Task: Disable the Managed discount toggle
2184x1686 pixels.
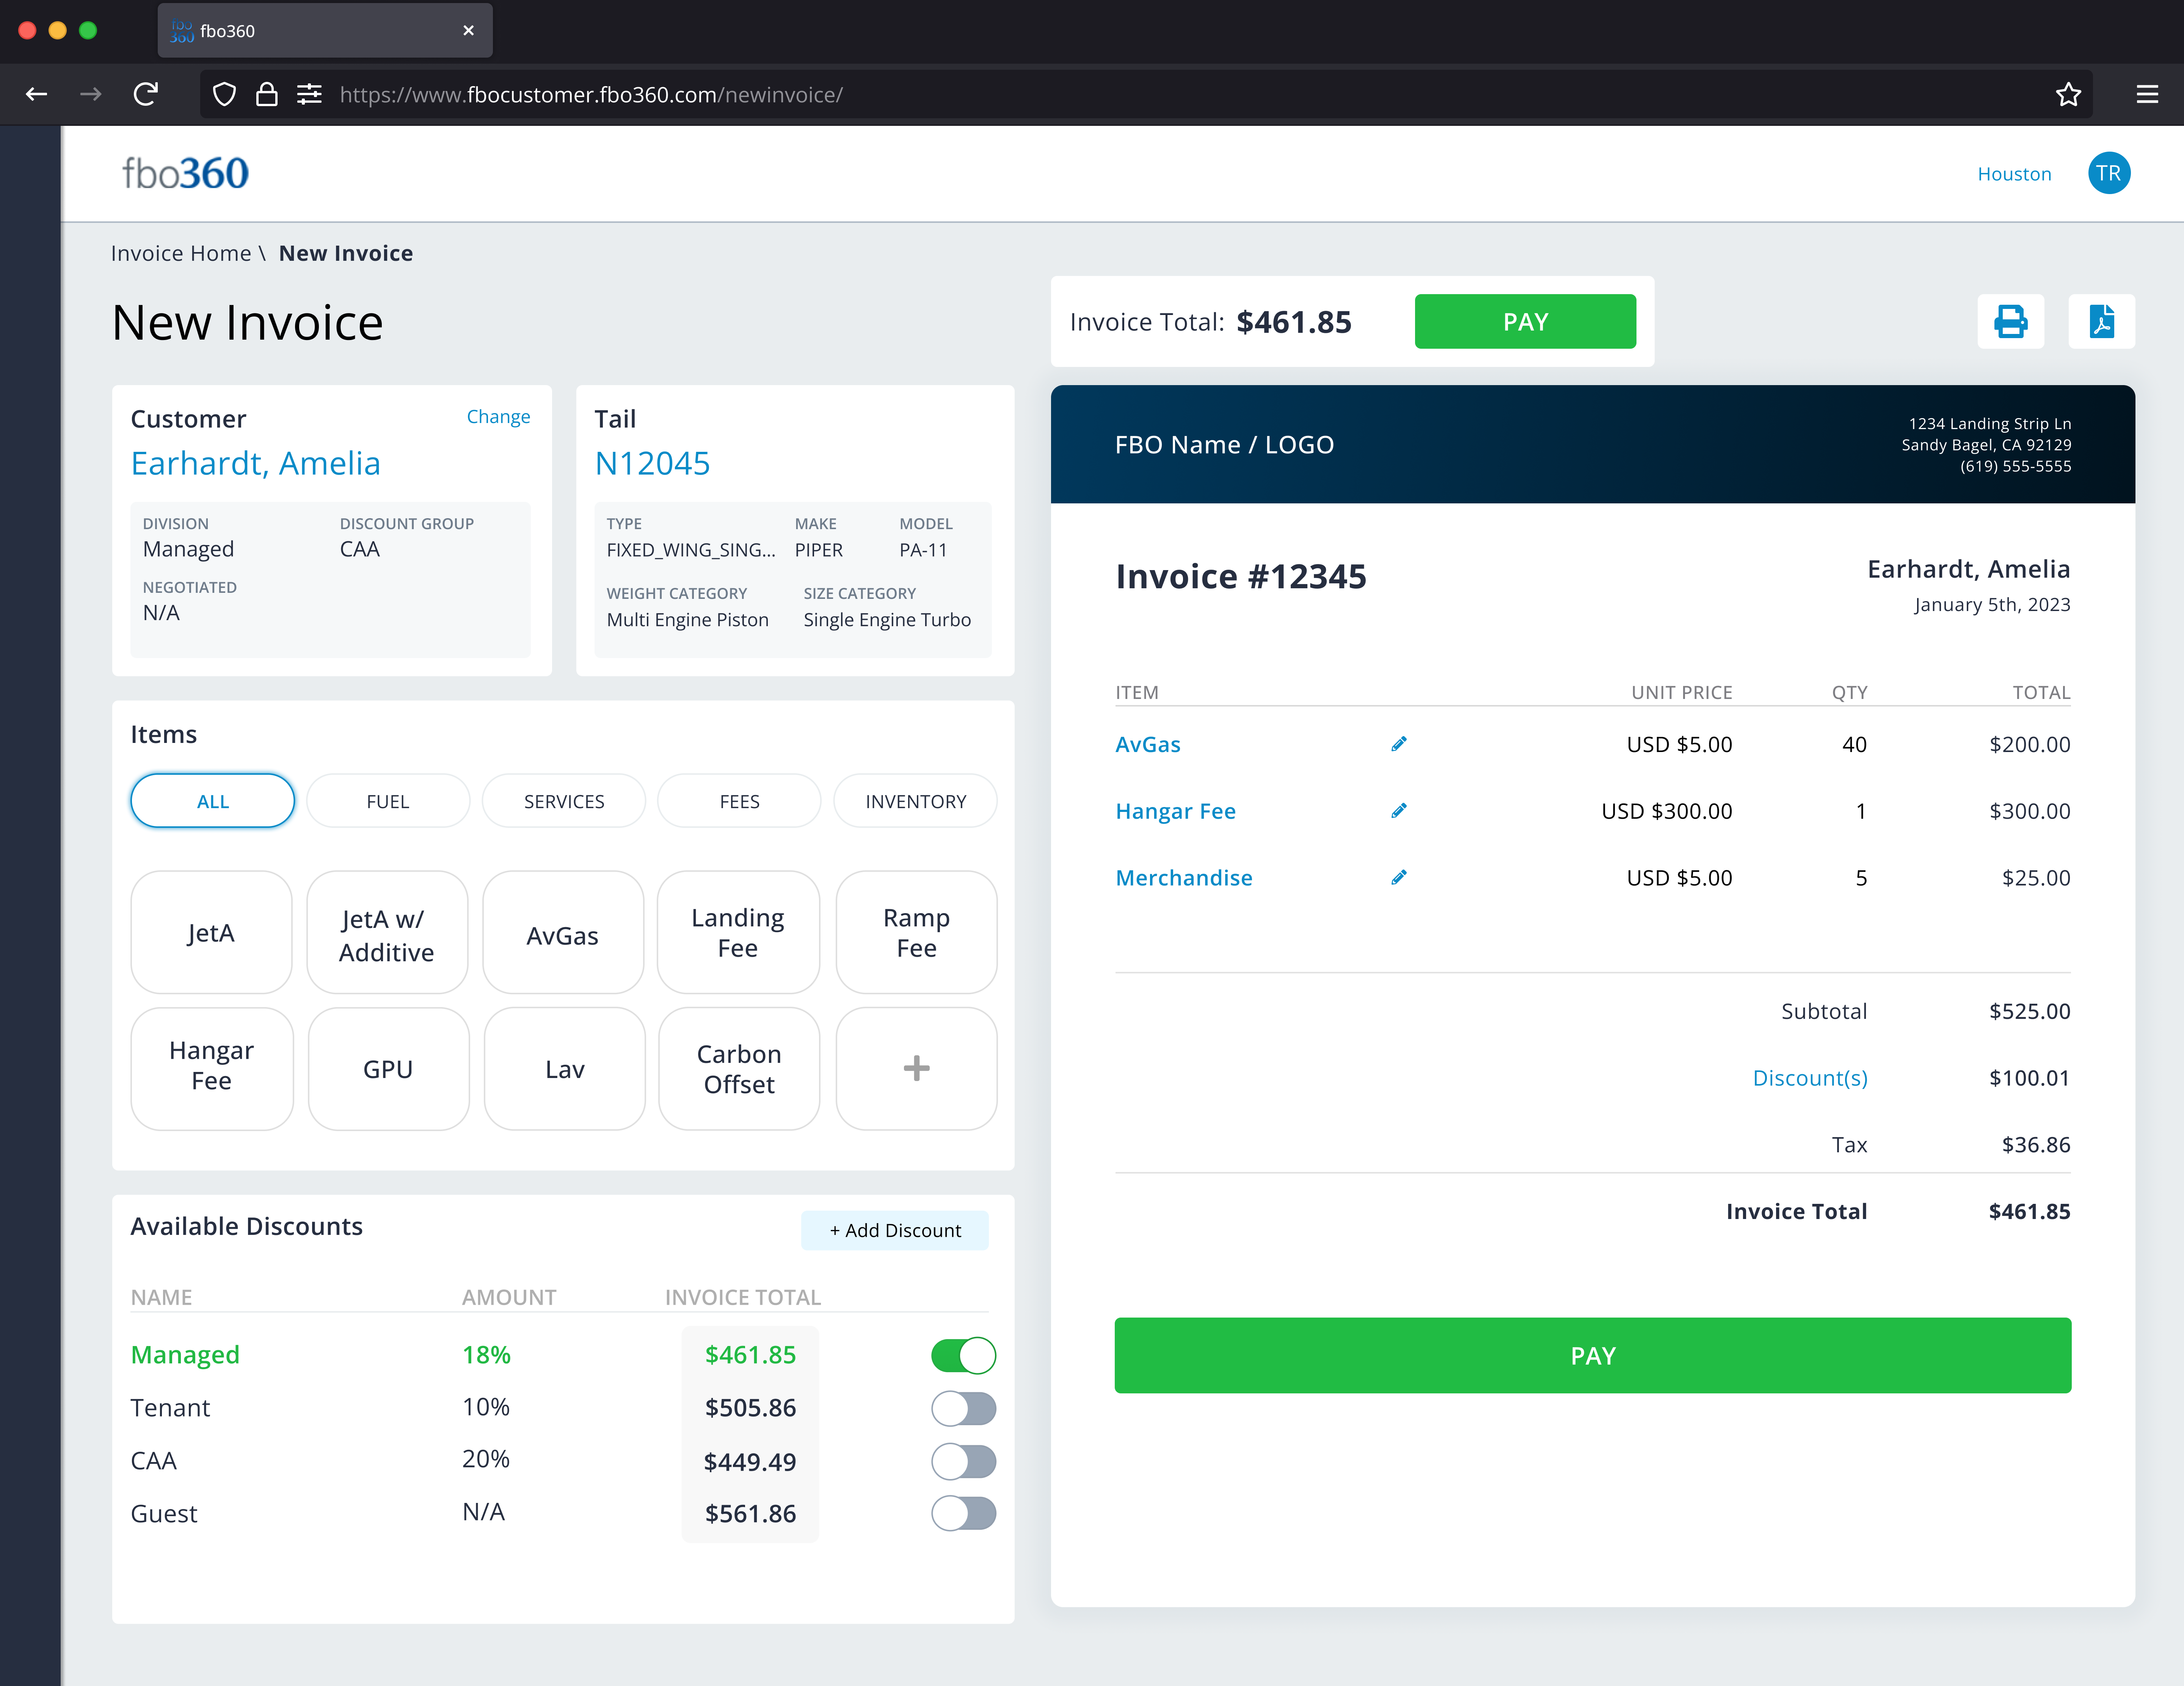Action: click(963, 1355)
